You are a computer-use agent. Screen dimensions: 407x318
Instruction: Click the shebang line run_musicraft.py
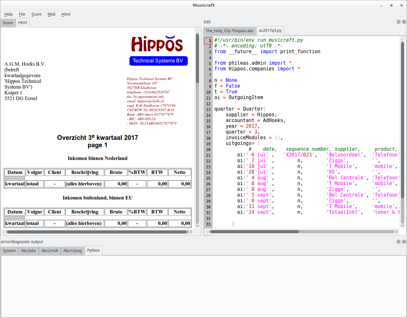259,40
